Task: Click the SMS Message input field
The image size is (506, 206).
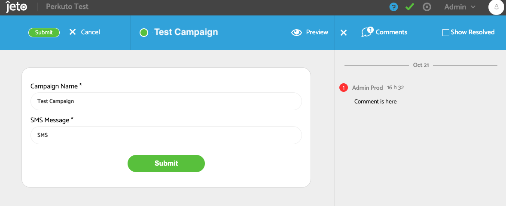Action: [x=166, y=135]
